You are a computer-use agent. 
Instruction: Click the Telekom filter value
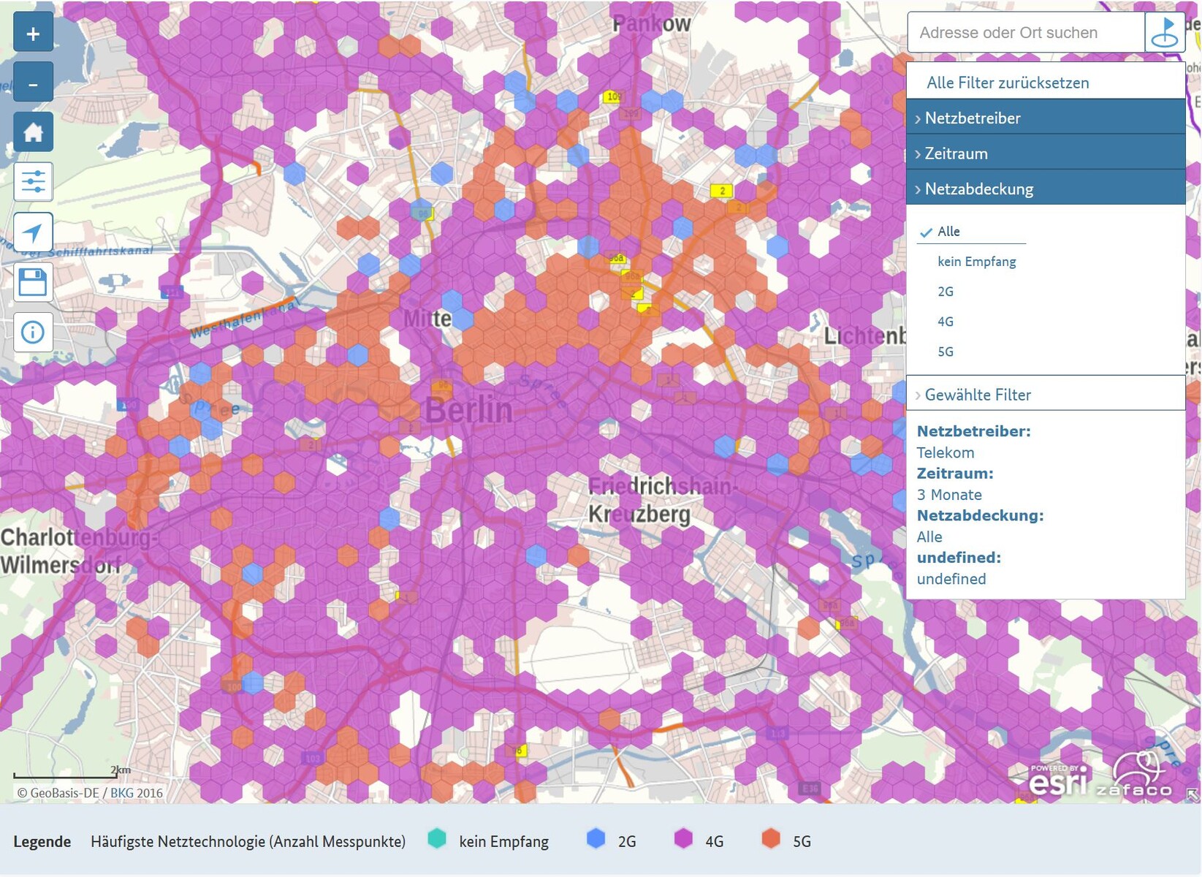[x=946, y=452]
